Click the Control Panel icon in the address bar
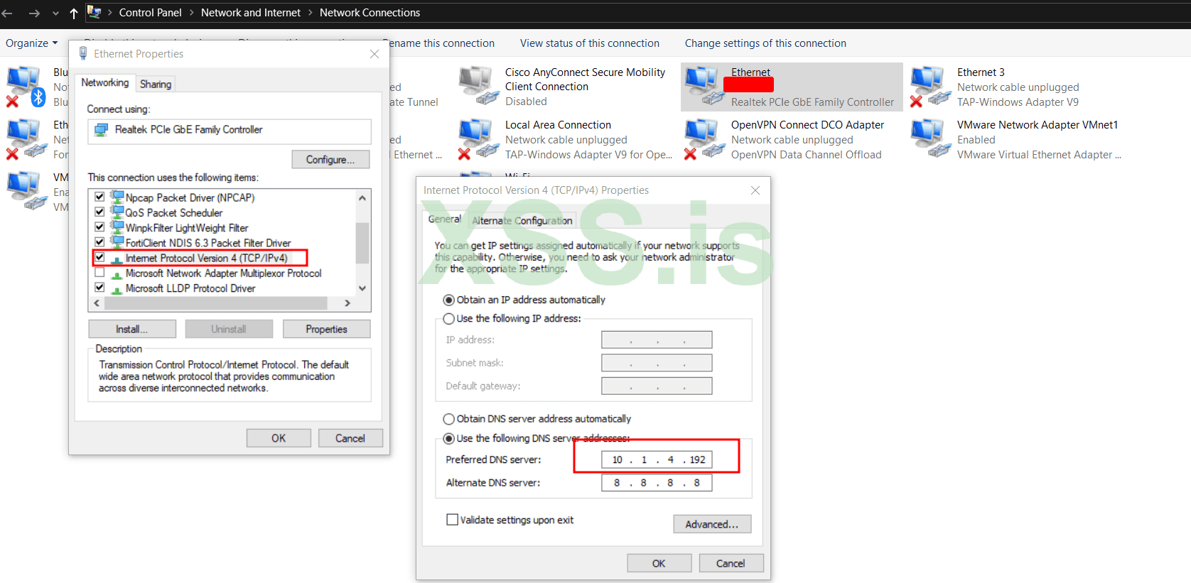 (x=94, y=12)
